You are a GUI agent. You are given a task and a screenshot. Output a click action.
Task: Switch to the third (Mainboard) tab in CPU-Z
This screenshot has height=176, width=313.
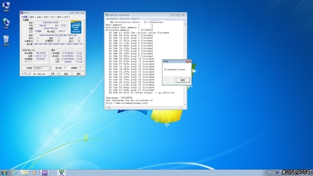(x=39, y=17)
